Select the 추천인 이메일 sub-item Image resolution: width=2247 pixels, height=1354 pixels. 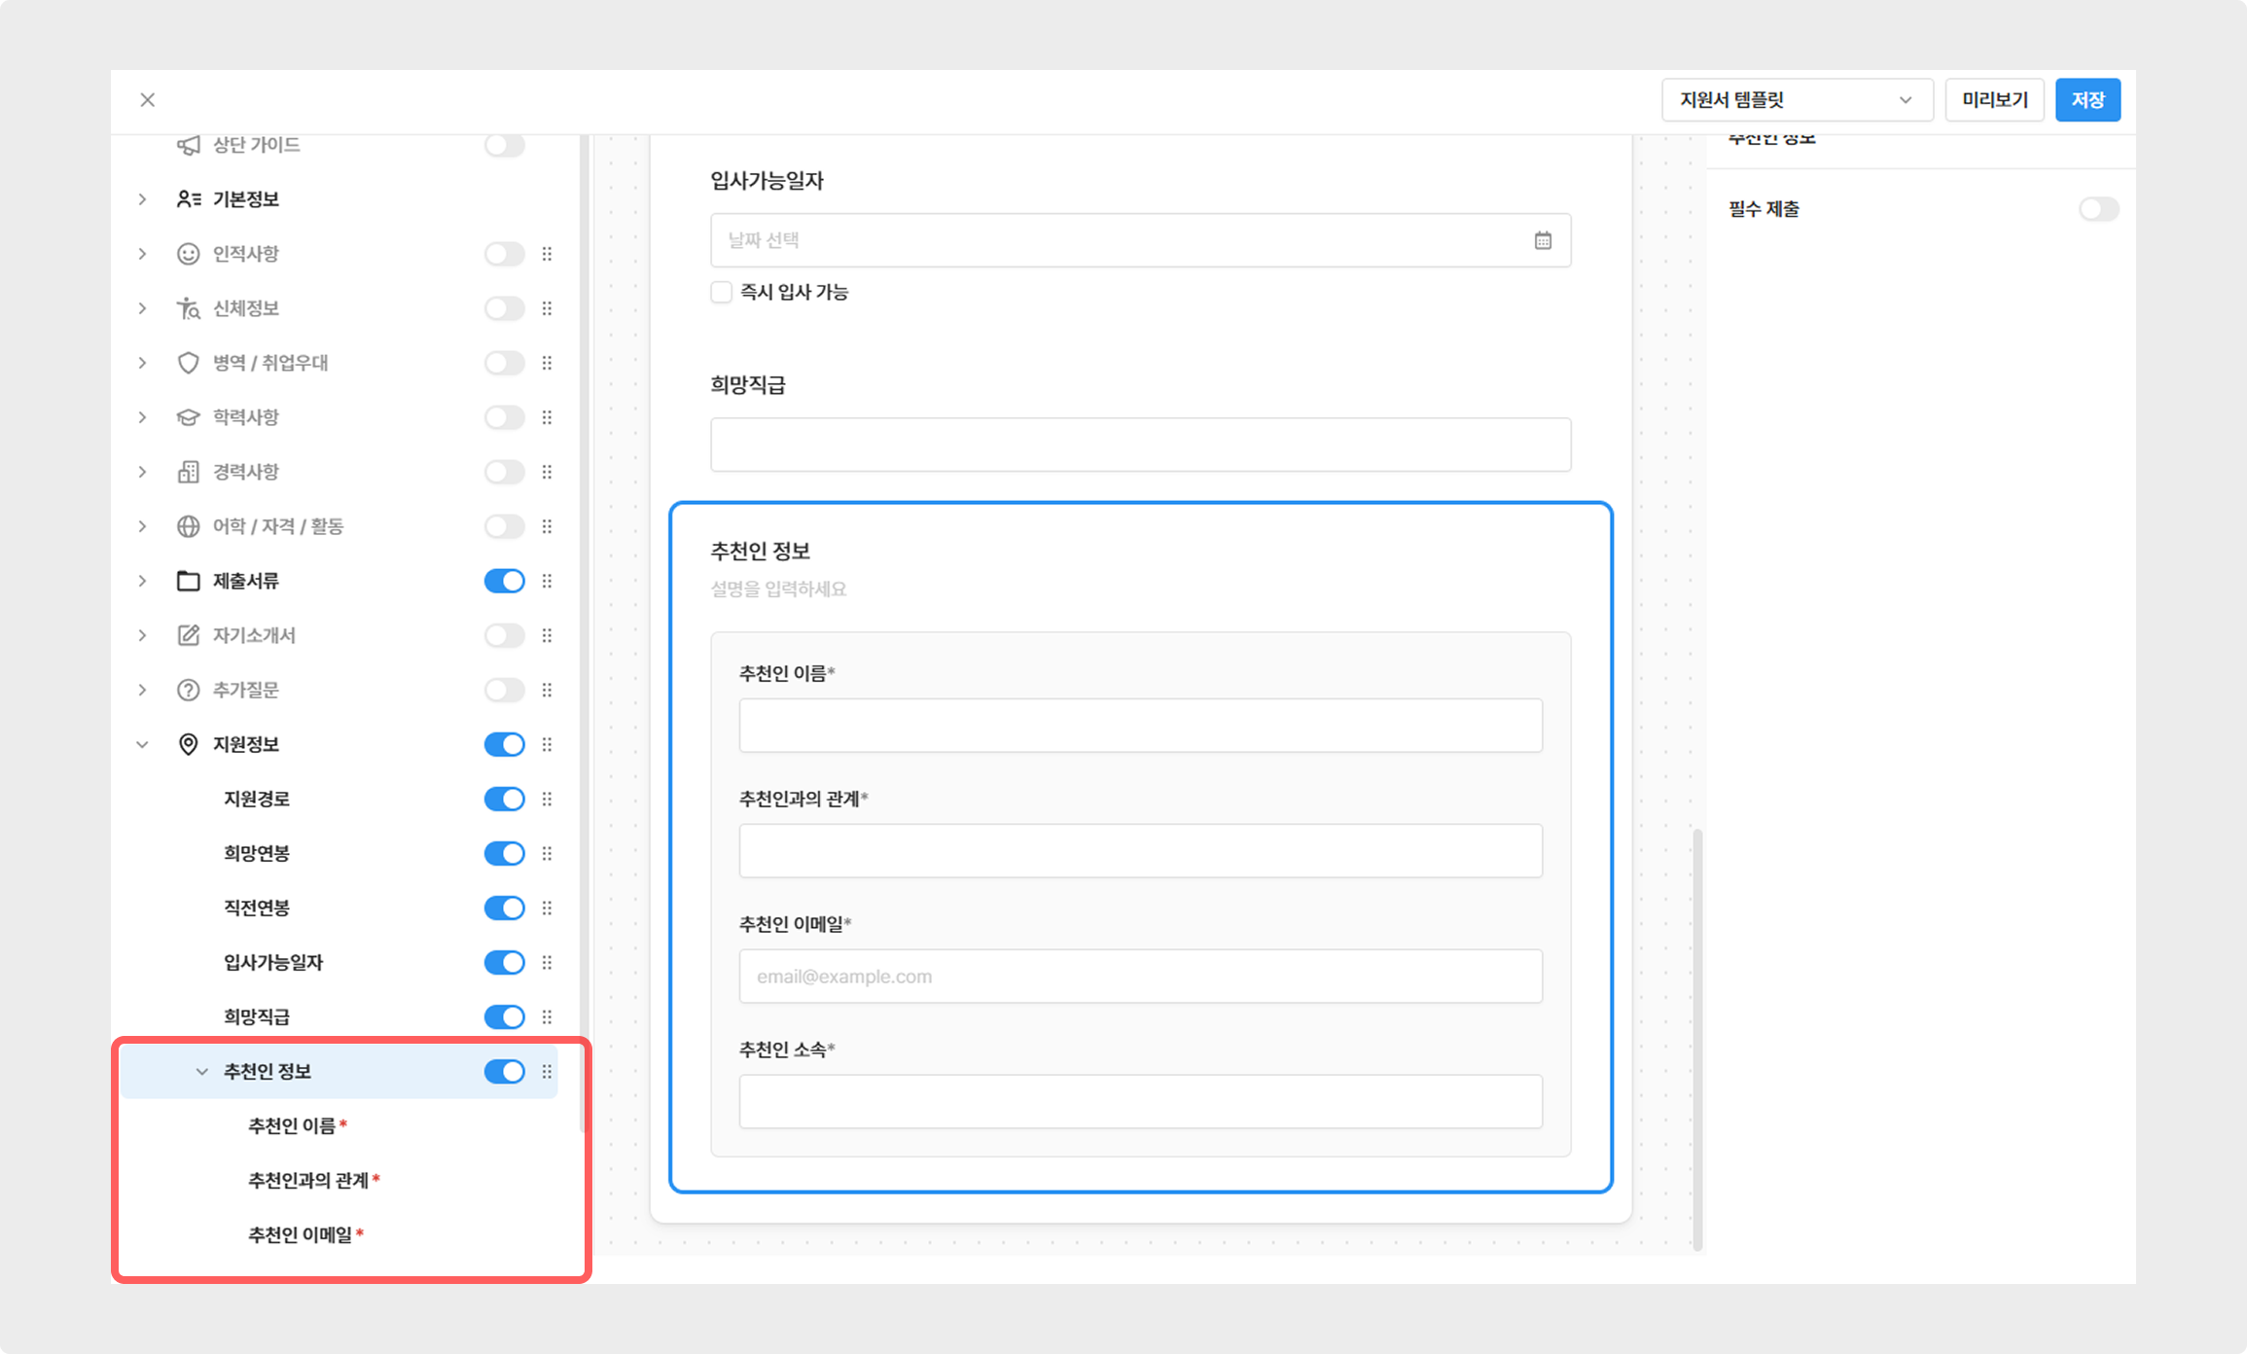[300, 1234]
